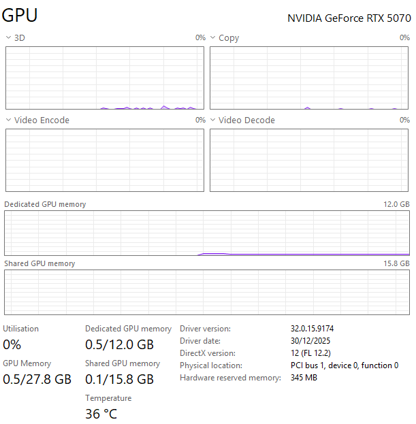
Task: Click the Shared GPU memory usage graph
Action: point(207,292)
